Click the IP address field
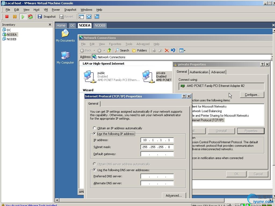This screenshot has width=275, height=206. tap(157, 140)
